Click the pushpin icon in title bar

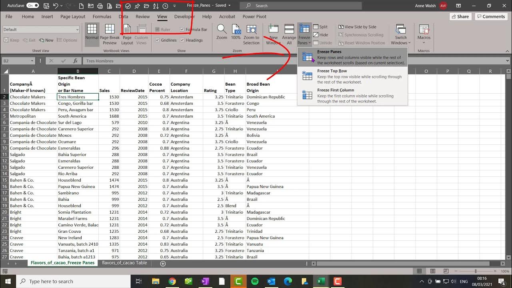(137, 6)
